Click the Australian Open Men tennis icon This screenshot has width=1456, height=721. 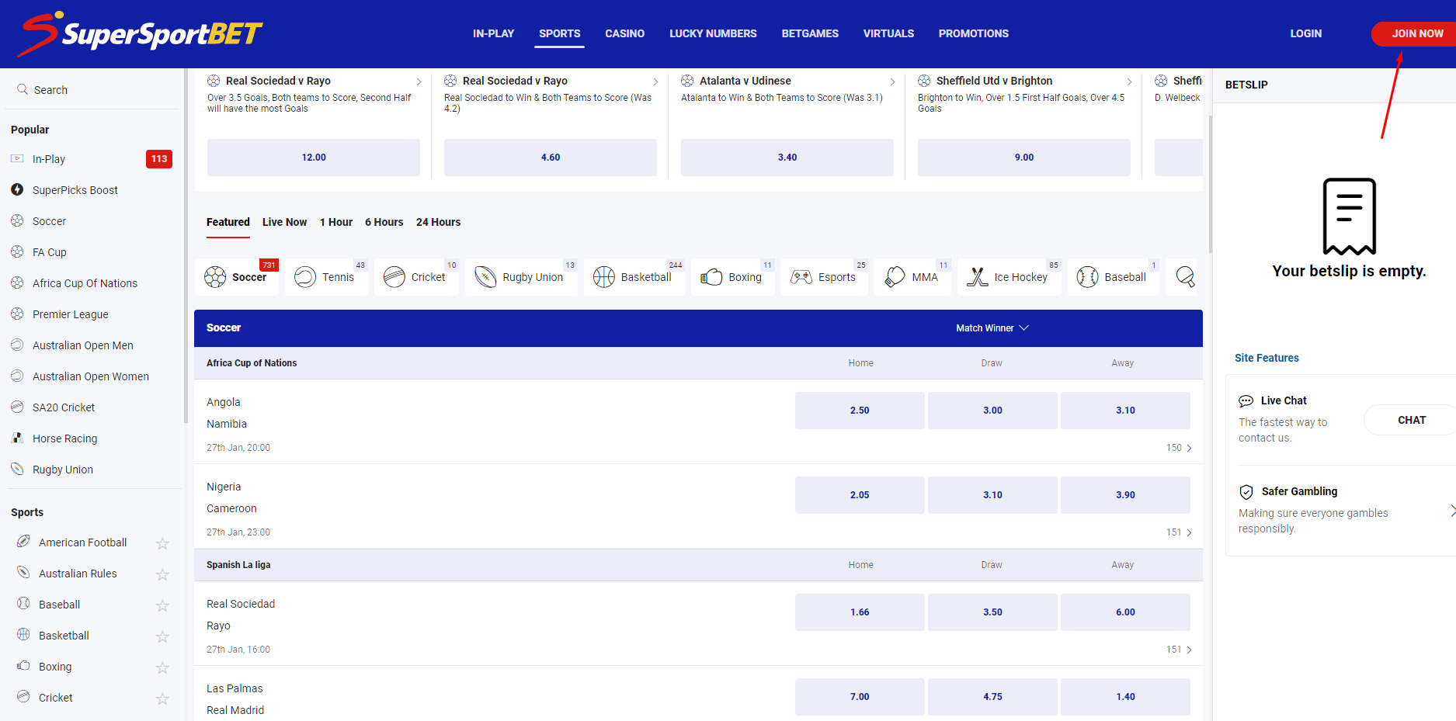click(x=17, y=345)
